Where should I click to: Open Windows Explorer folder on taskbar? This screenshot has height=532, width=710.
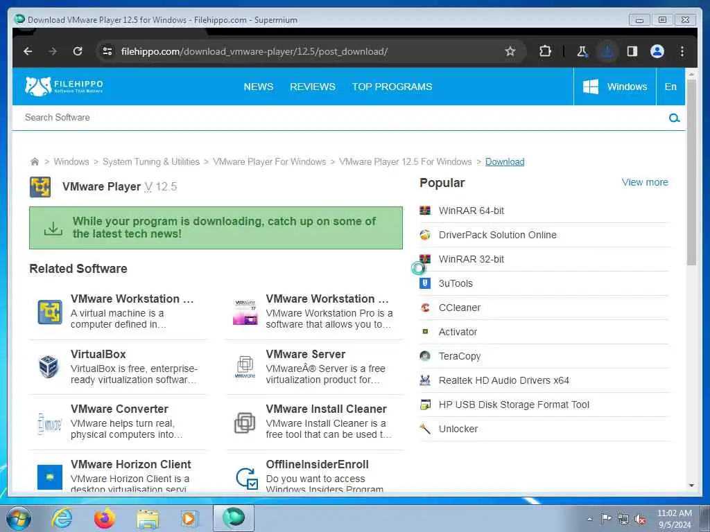(x=148, y=519)
